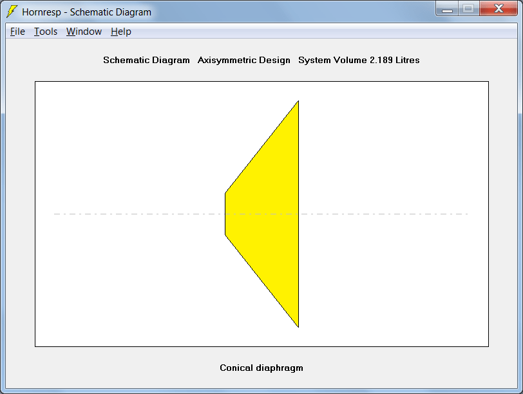
Task: Click the 'Schematic Diagram' heading text
Action: (146, 60)
